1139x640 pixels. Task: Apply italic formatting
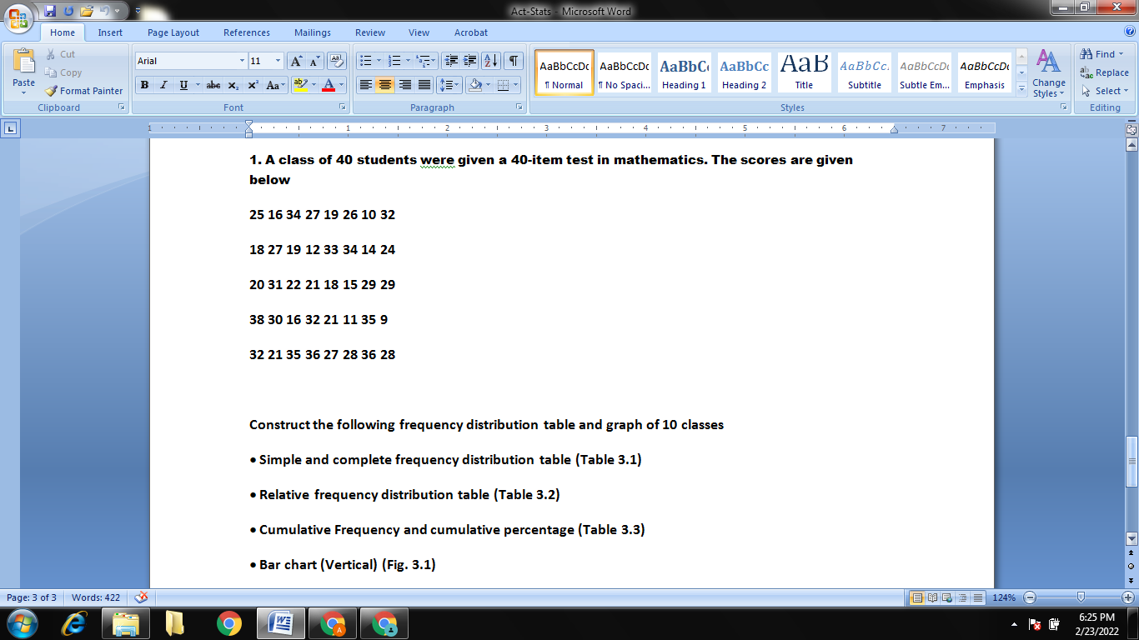(163, 86)
